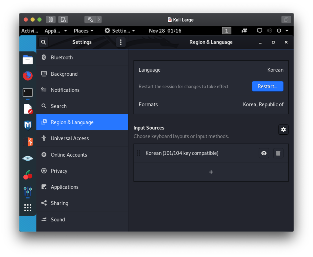Open VM settings wrench icon
The height and width of the screenshot is (257, 313).
pyautogui.click(x=90, y=20)
